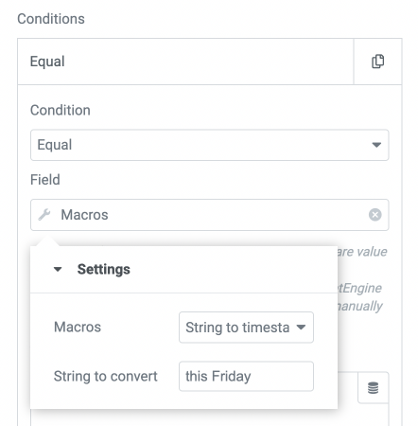418x426 pixels.
Task: Click the 'String to convert' label
Action: pos(105,376)
